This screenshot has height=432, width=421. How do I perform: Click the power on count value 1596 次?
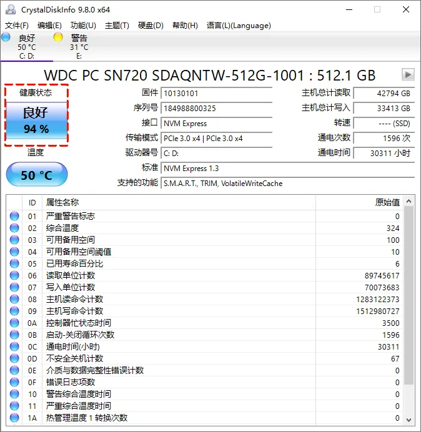coord(384,139)
